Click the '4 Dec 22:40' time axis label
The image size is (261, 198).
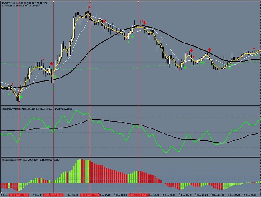(234, 195)
